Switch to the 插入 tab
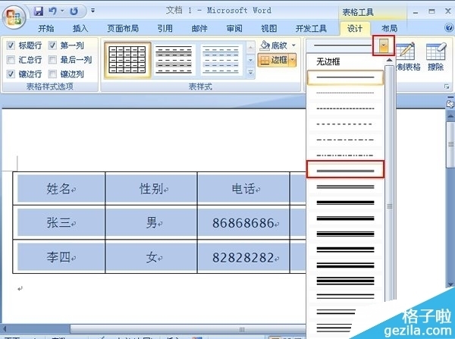The width and height of the screenshot is (455, 339). coord(80,28)
